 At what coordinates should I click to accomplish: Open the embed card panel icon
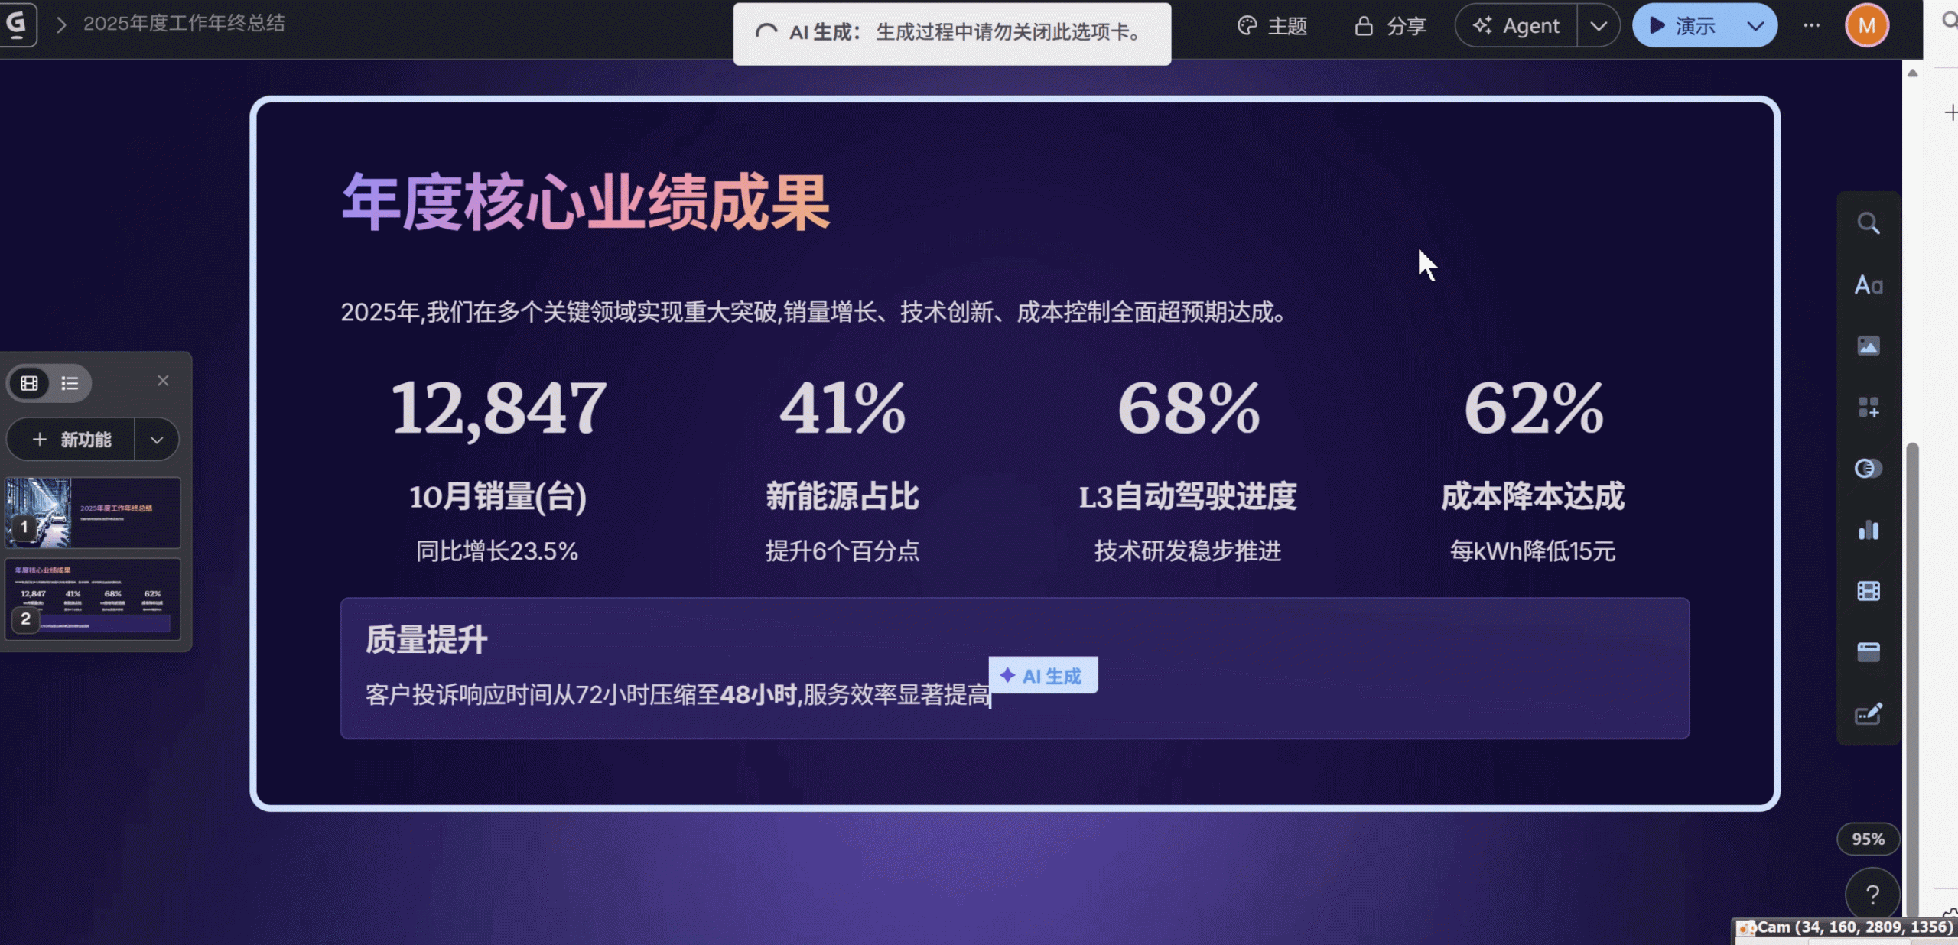[1869, 651]
